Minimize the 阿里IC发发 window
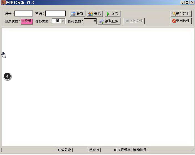 tap(182, 3)
